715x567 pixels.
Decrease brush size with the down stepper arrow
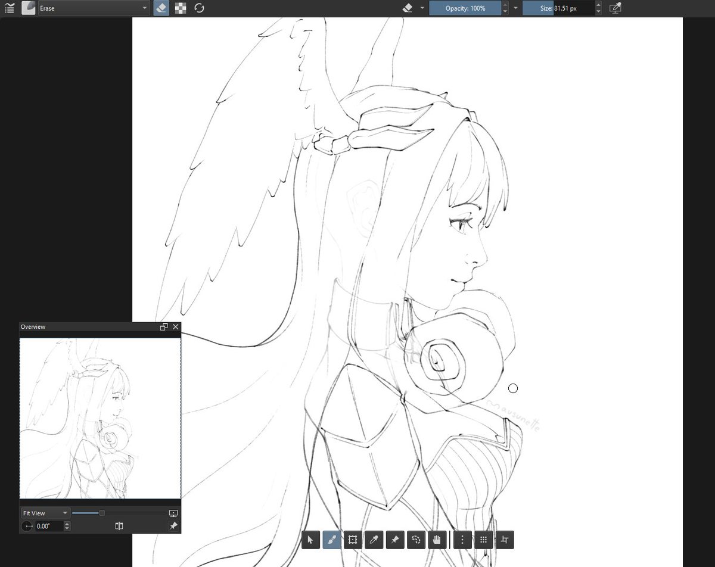point(598,12)
